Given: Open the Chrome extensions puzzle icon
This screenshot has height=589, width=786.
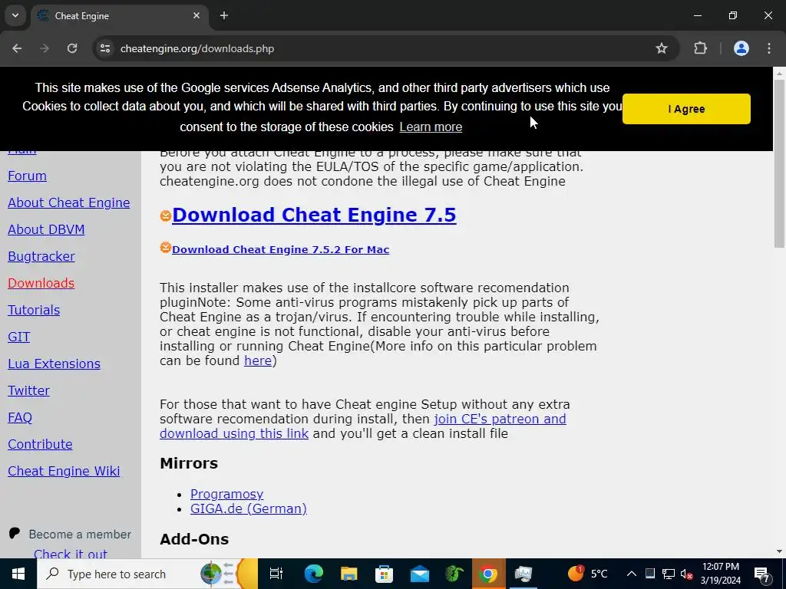Looking at the screenshot, I should click(x=700, y=48).
